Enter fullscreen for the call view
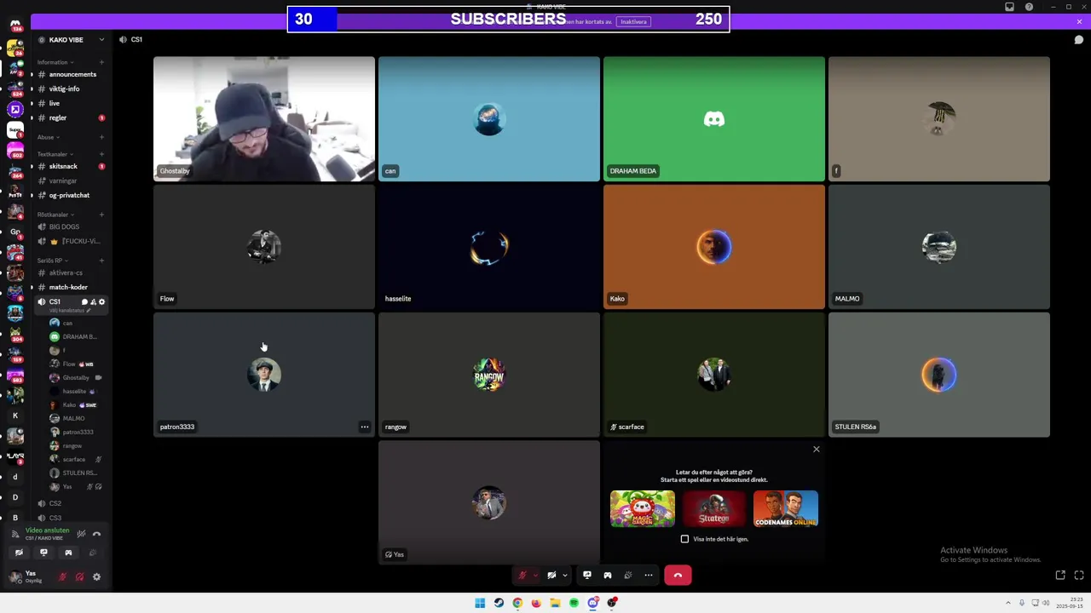 tap(1079, 576)
